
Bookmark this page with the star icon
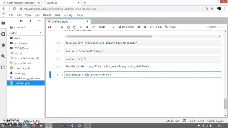pyautogui.click(x=212, y=9)
